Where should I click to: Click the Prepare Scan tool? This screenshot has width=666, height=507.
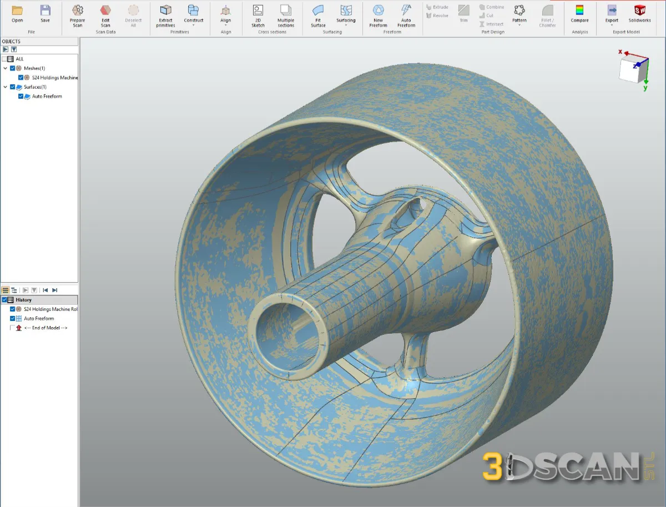pos(77,15)
